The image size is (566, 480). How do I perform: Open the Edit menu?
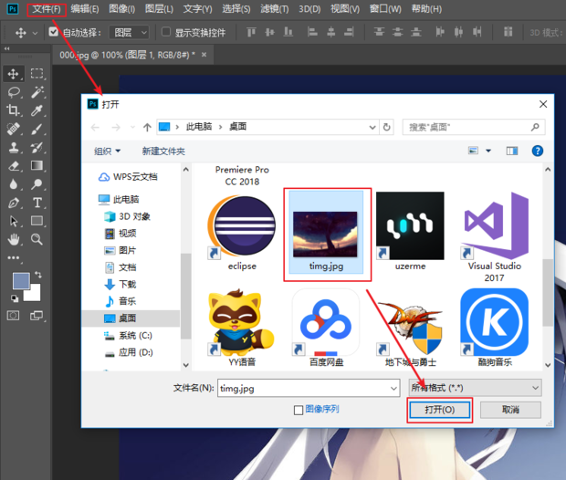pyautogui.click(x=85, y=9)
